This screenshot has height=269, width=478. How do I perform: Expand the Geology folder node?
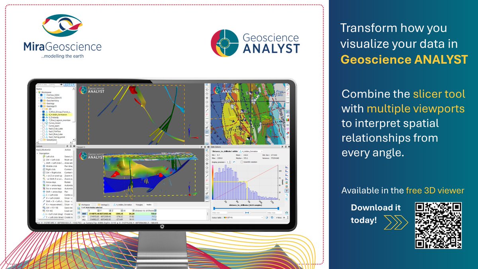(39, 103)
